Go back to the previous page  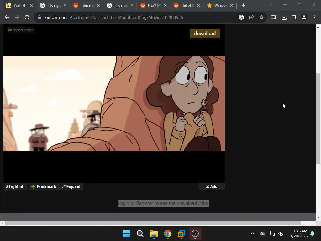click(7, 18)
